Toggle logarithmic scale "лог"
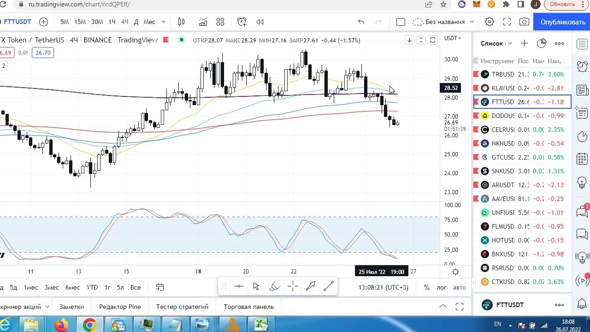The image size is (590, 332). coord(442,287)
